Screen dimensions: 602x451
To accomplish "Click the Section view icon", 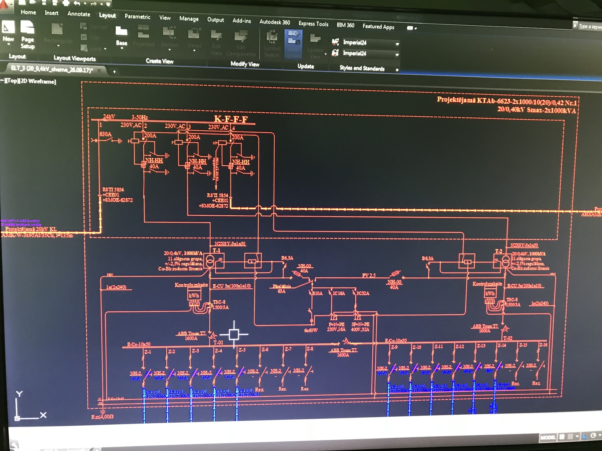I will (169, 32).
